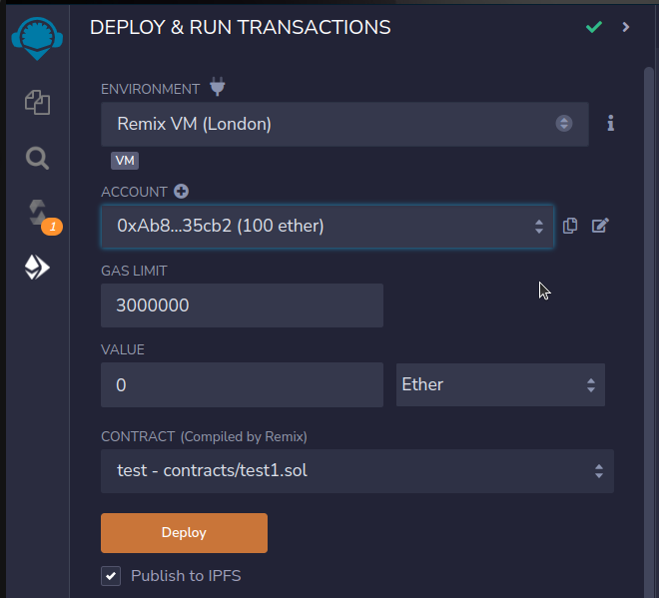The image size is (659, 598).
Task: Open the Remix VM (London) environment dropdown
Action: [344, 124]
